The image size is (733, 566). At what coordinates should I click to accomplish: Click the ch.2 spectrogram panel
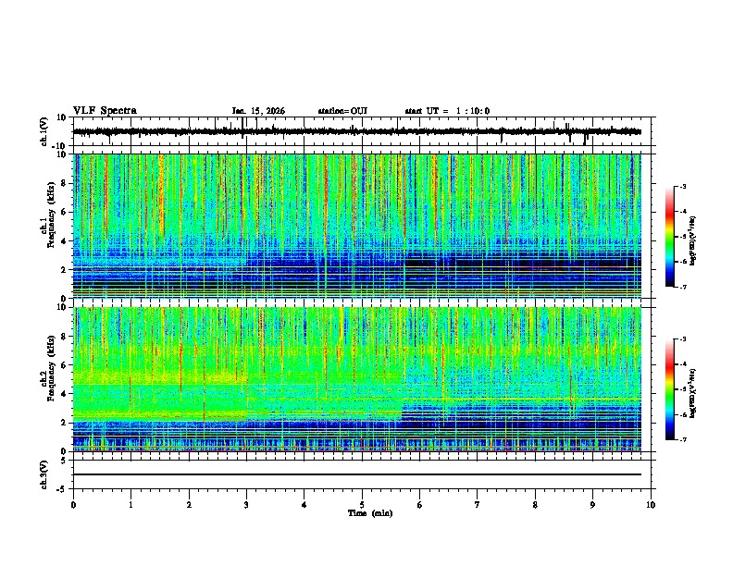[356, 379]
